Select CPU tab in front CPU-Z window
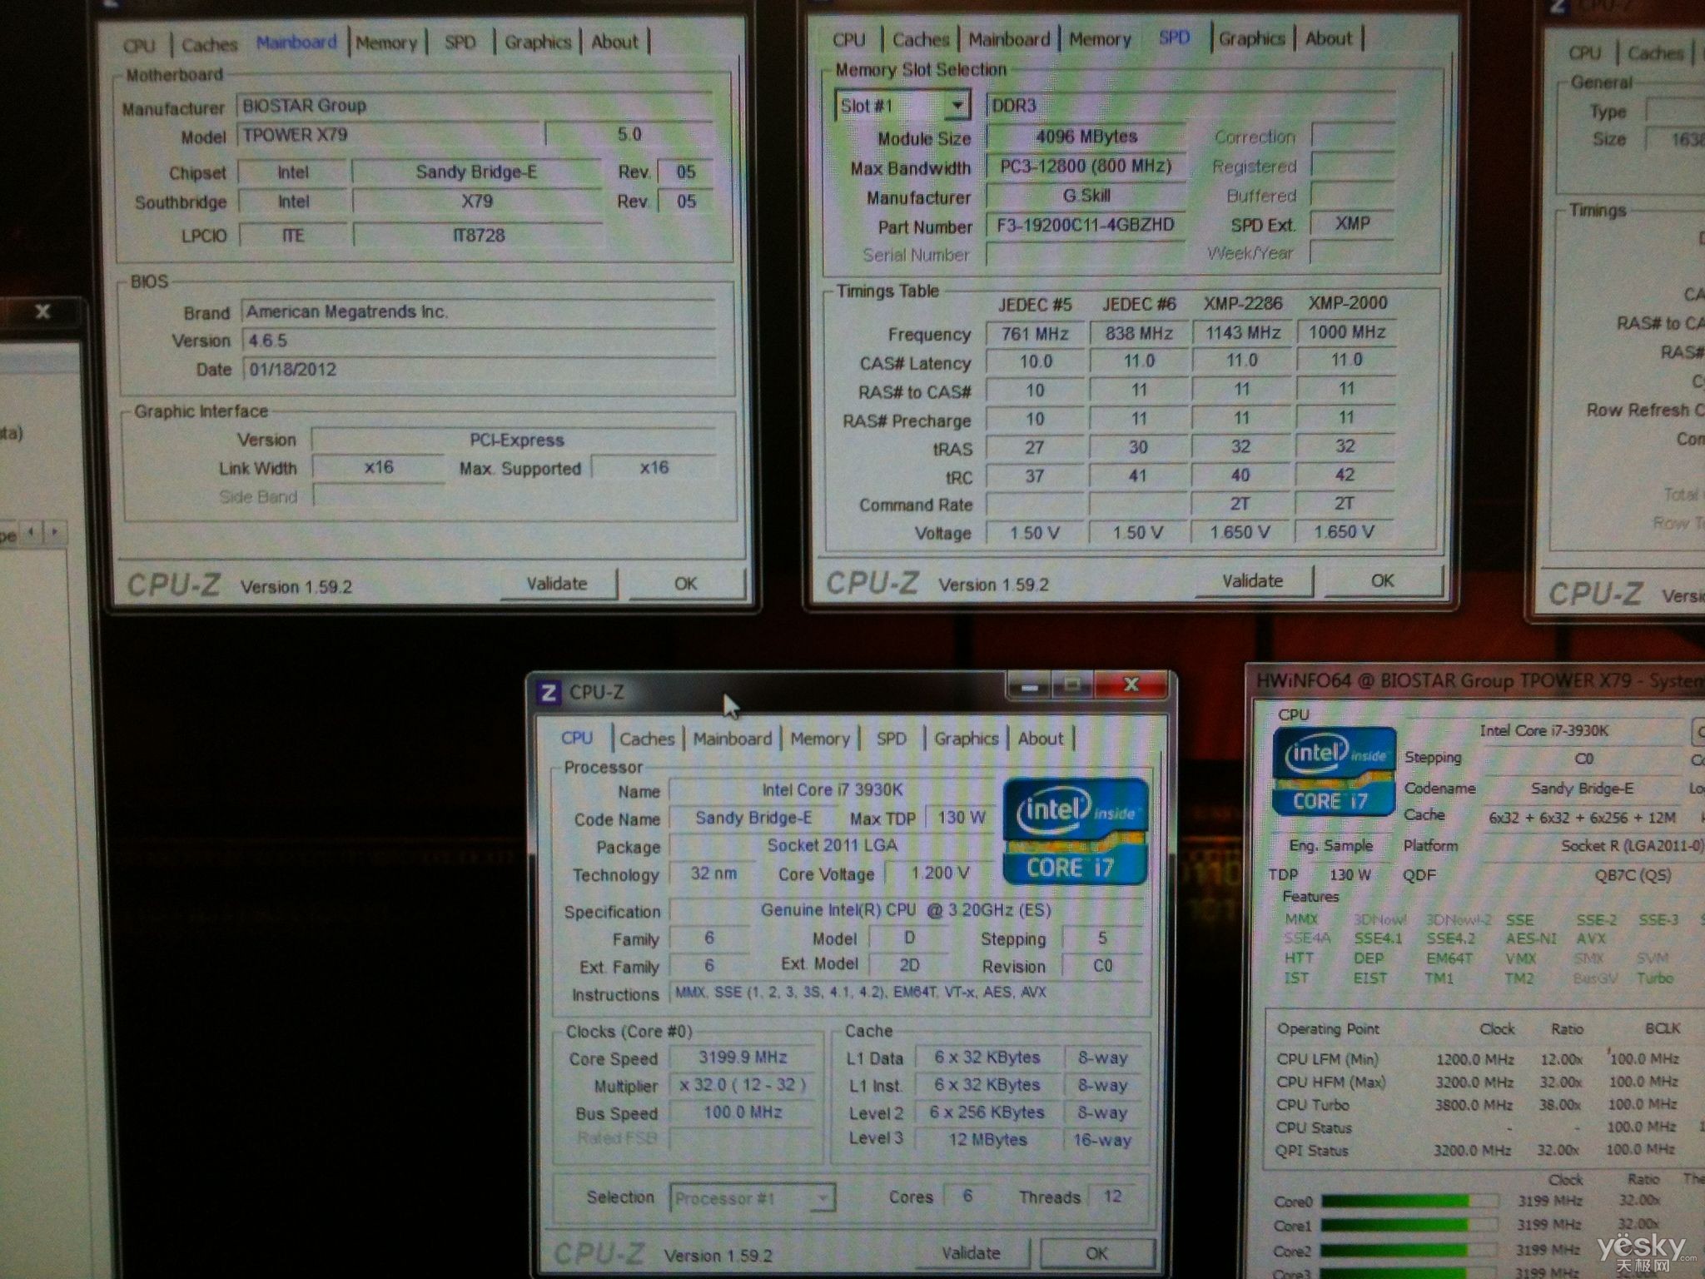Viewport: 1705px width, 1279px height. click(576, 739)
